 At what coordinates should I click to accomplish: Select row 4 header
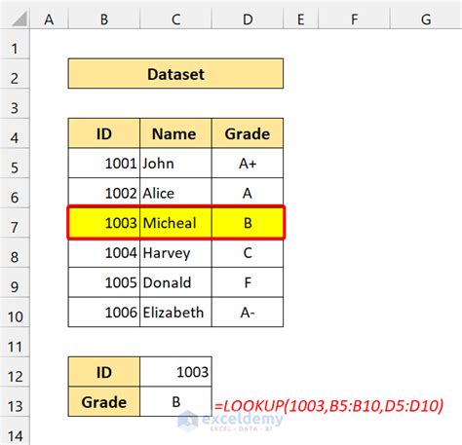(15, 133)
